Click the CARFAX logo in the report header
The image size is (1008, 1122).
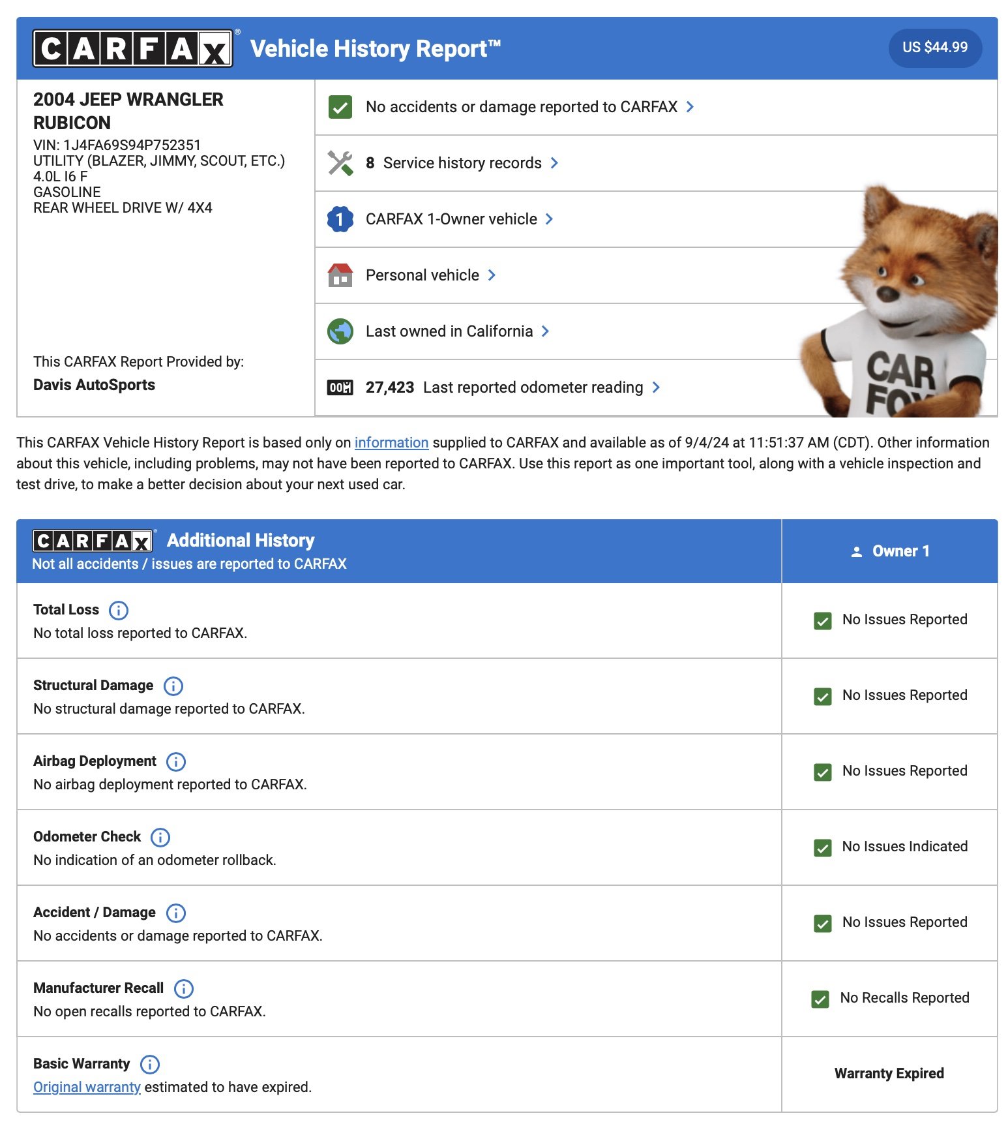click(x=133, y=48)
